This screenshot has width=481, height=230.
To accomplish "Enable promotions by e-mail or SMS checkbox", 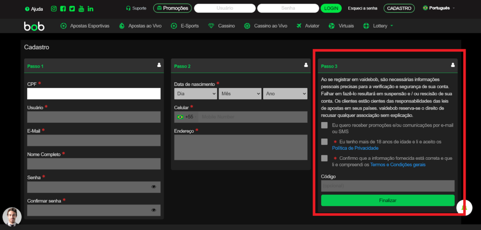I will pos(325,126).
